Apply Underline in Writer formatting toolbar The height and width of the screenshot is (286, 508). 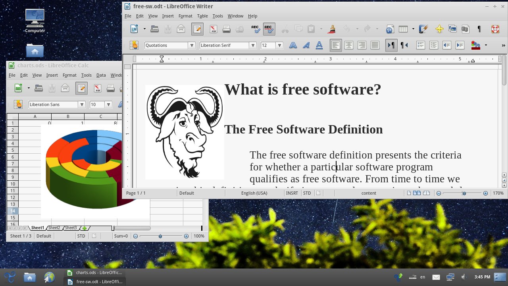(x=319, y=45)
